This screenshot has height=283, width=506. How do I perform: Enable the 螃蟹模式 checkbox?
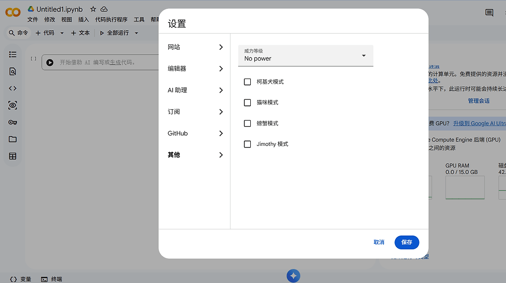[x=247, y=123]
